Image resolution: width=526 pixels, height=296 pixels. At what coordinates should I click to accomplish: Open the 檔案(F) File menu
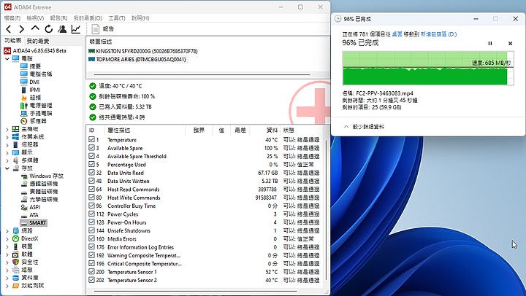tap(12, 18)
